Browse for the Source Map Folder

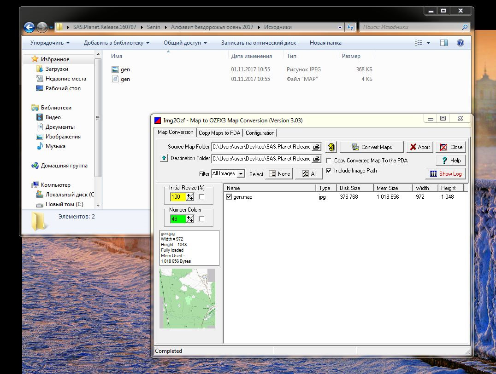tap(316, 147)
